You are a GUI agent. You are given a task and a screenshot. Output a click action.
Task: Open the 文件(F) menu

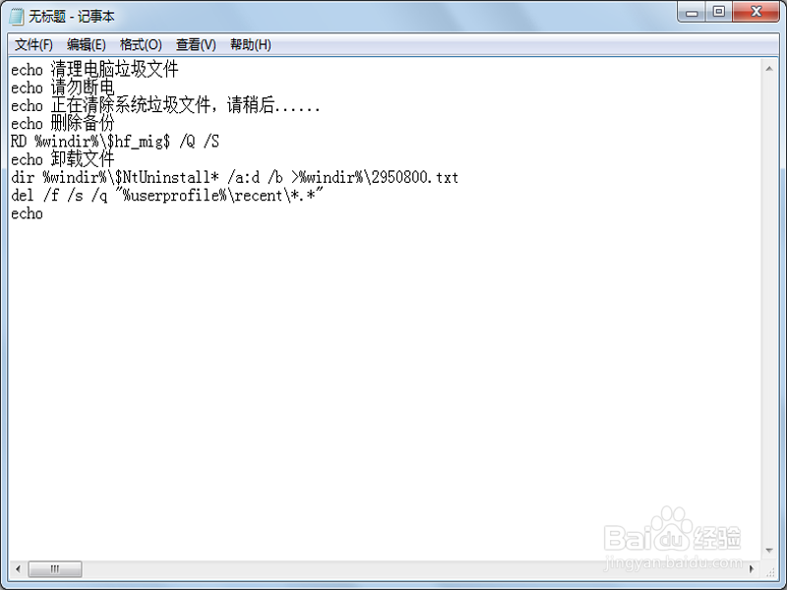click(x=33, y=44)
